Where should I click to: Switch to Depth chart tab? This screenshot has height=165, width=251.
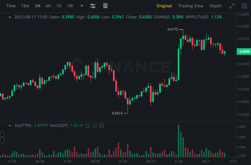click(x=215, y=6)
